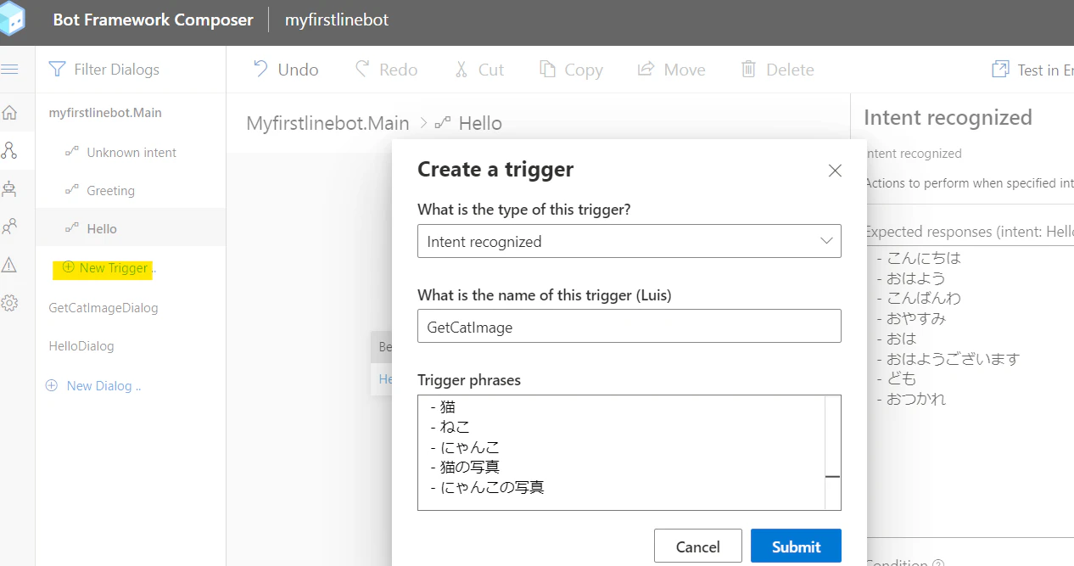Click the 'ねこ' phrase line
Viewport: 1074px width, 566px height.
point(455,426)
